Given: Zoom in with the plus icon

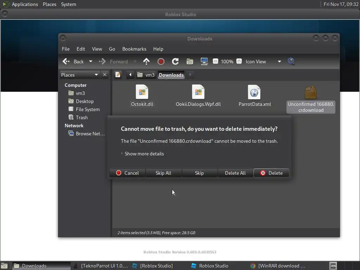Looking at the screenshot, I should coord(239,61).
